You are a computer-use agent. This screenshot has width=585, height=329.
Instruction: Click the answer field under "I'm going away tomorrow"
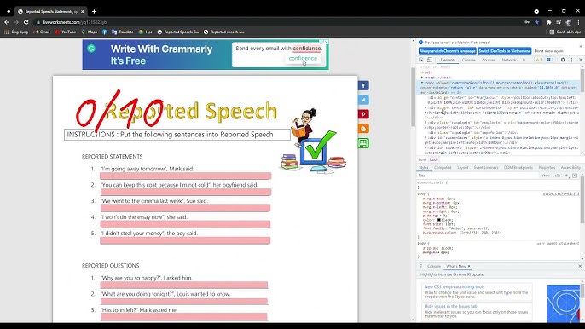pyautogui.click(x=185, y=176)
